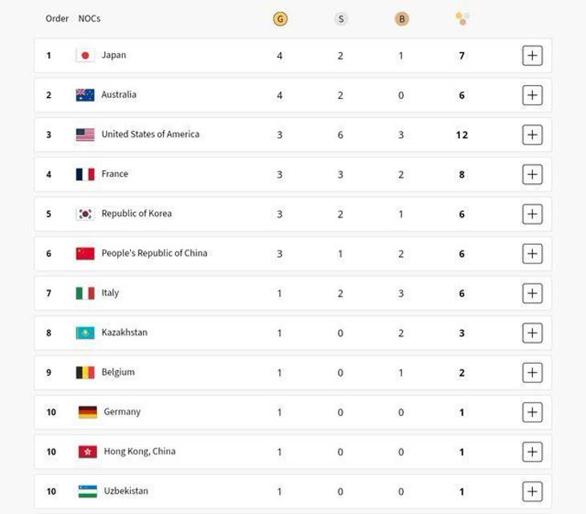Click the Uzbekistan flag icon
586x514 pixels.
coord(87,491)
